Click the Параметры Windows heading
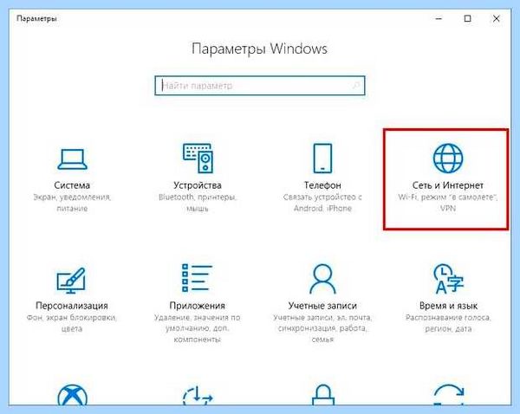This screenshot has width=520, height=414. click(259, 49)
